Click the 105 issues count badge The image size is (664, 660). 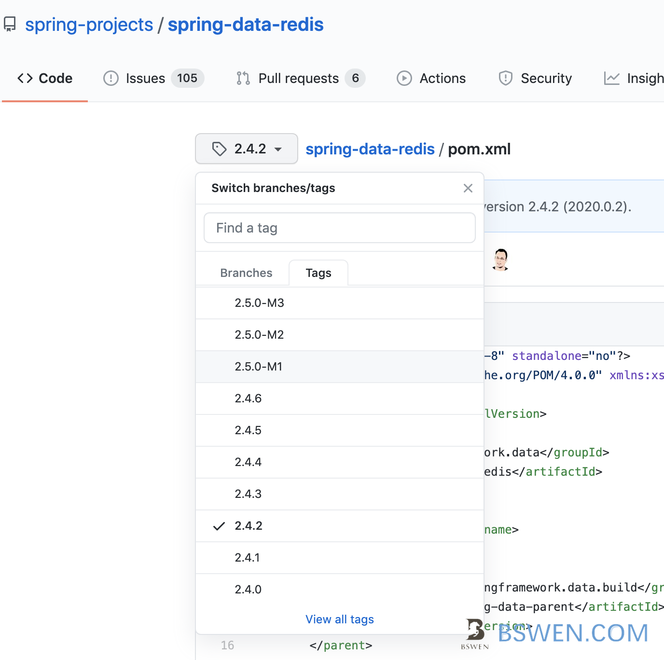[187, 78]
